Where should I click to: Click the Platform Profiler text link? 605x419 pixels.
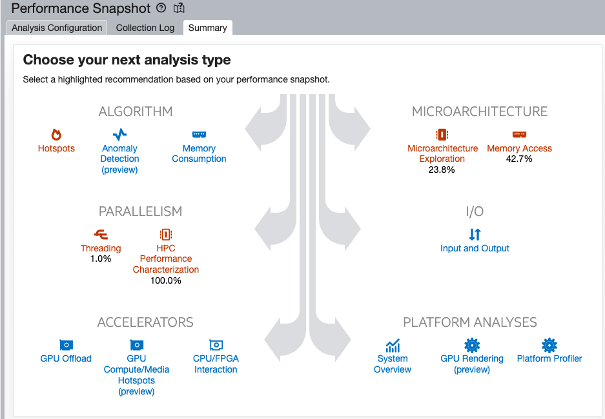tap(549, 358)
